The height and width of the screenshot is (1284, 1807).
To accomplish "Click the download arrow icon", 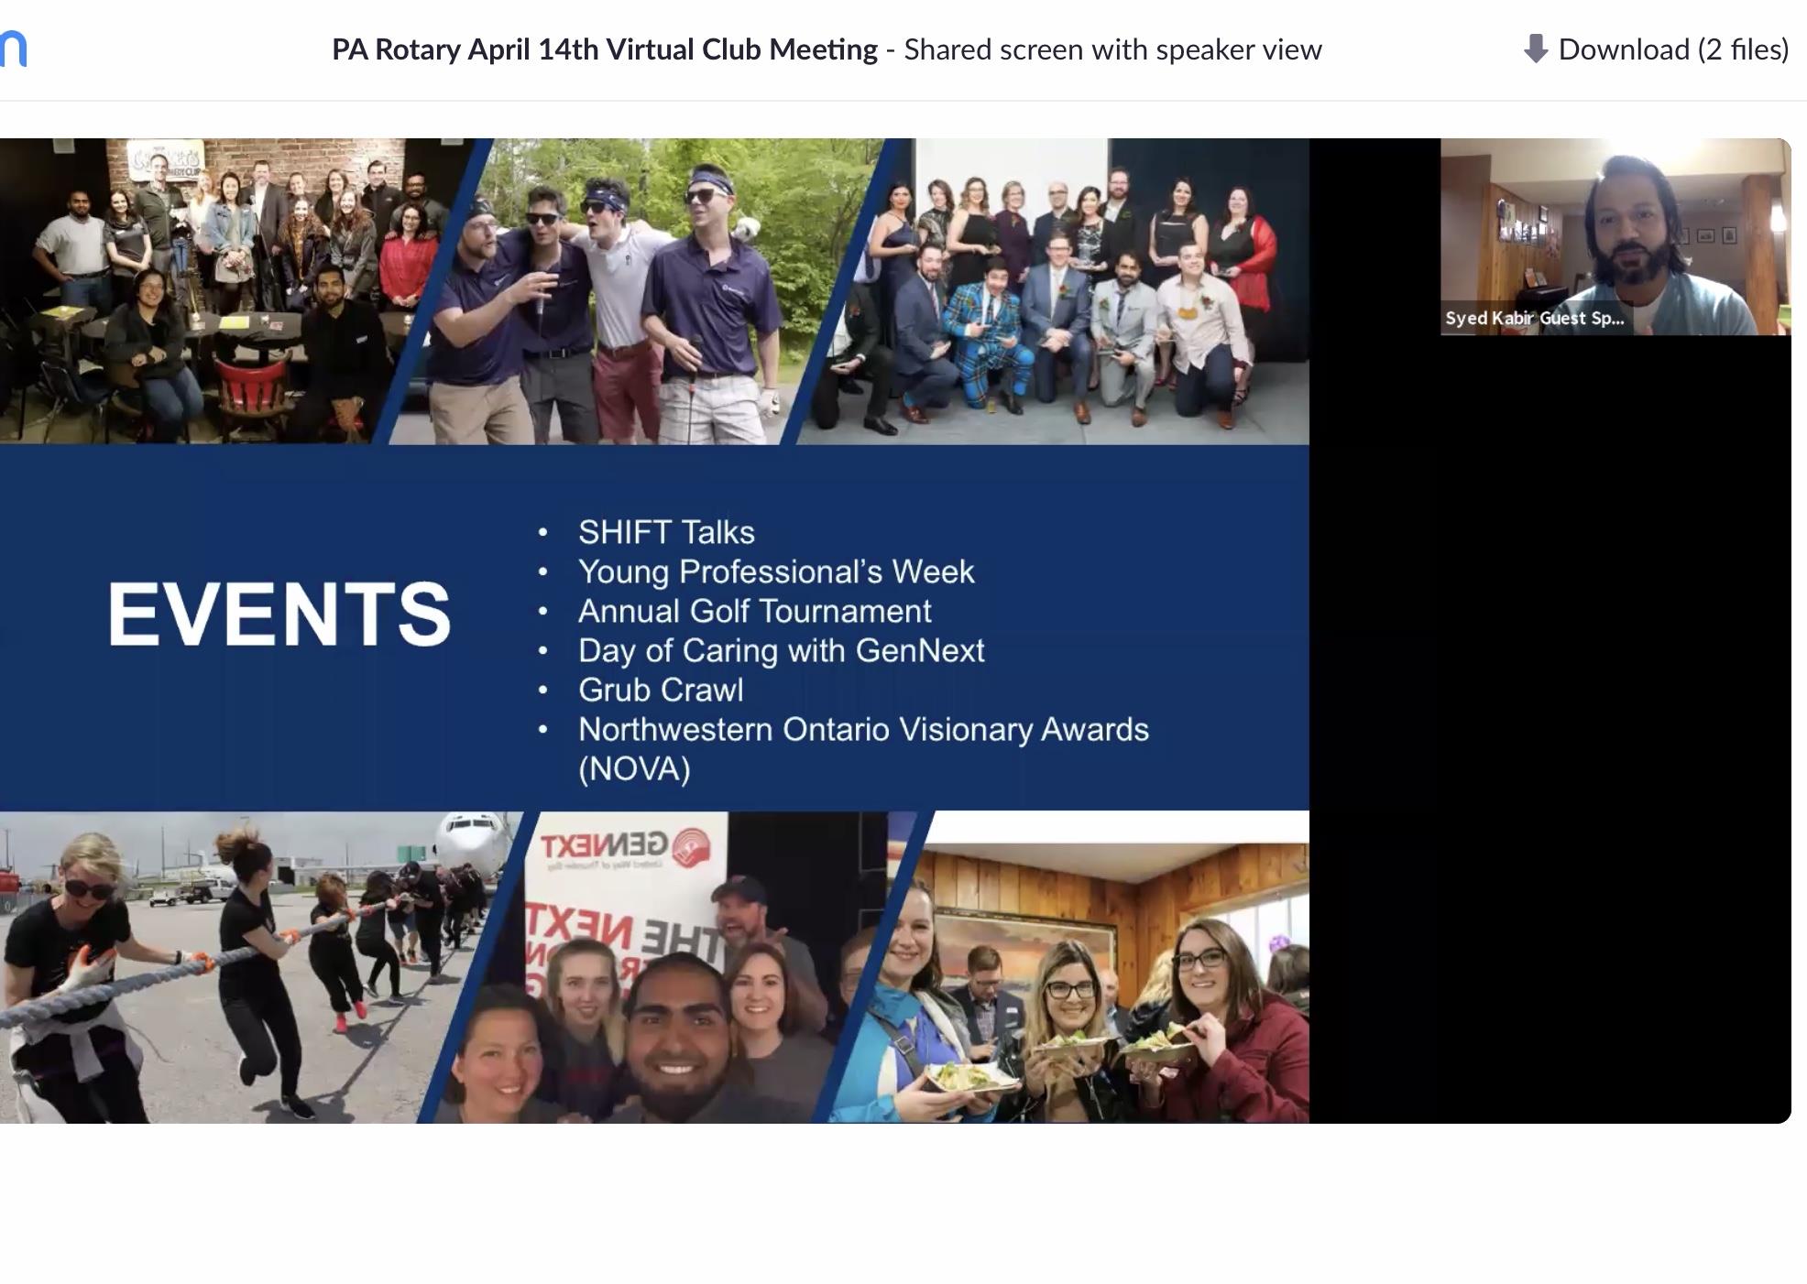I will (x=1535, y=49).
